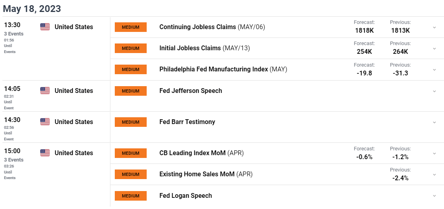Expand Existing Home Sales MoM chevron
This screenshot has width=444, height=209.
[434, 174]
